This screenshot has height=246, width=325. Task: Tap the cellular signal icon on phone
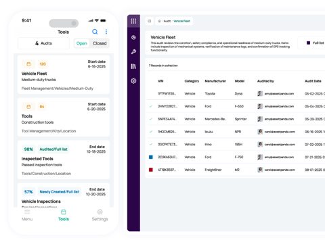91,20
